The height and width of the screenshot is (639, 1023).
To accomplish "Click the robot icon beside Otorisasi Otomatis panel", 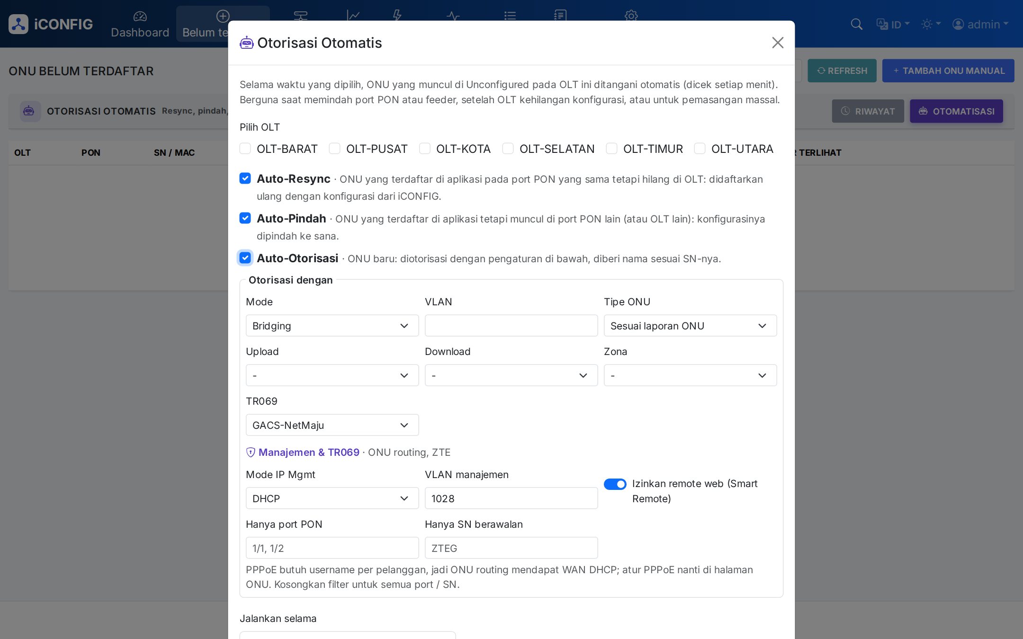I will 30,111.
